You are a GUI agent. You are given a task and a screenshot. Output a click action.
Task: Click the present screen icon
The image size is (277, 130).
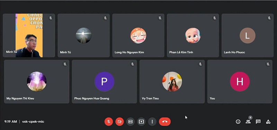pos(141,122)
